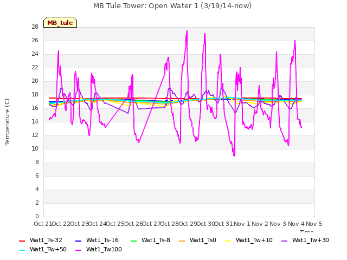Click the 8 y-axis tick label
347x260 pixels.
coord(37,162)
